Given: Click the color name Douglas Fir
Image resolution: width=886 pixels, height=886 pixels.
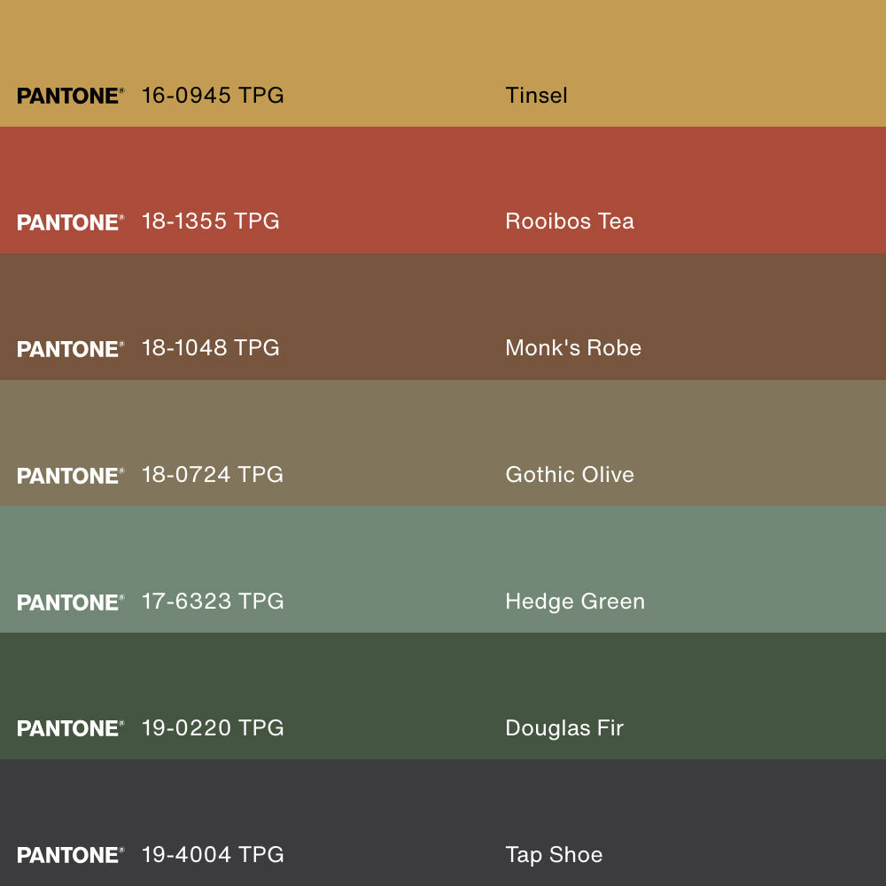Looking at the screenshot, I should click(564, 728).
